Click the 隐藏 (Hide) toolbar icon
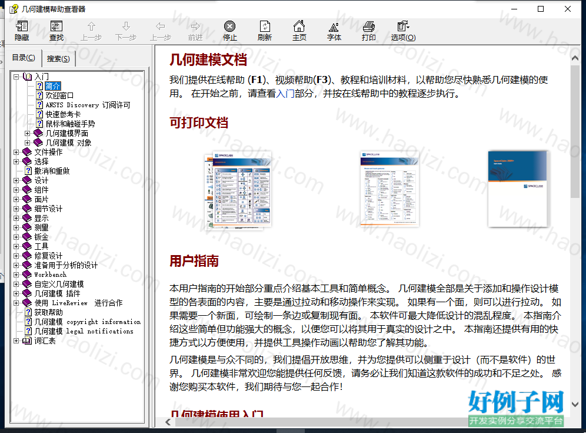The image size is (586, 433). [x=22, y=31]
